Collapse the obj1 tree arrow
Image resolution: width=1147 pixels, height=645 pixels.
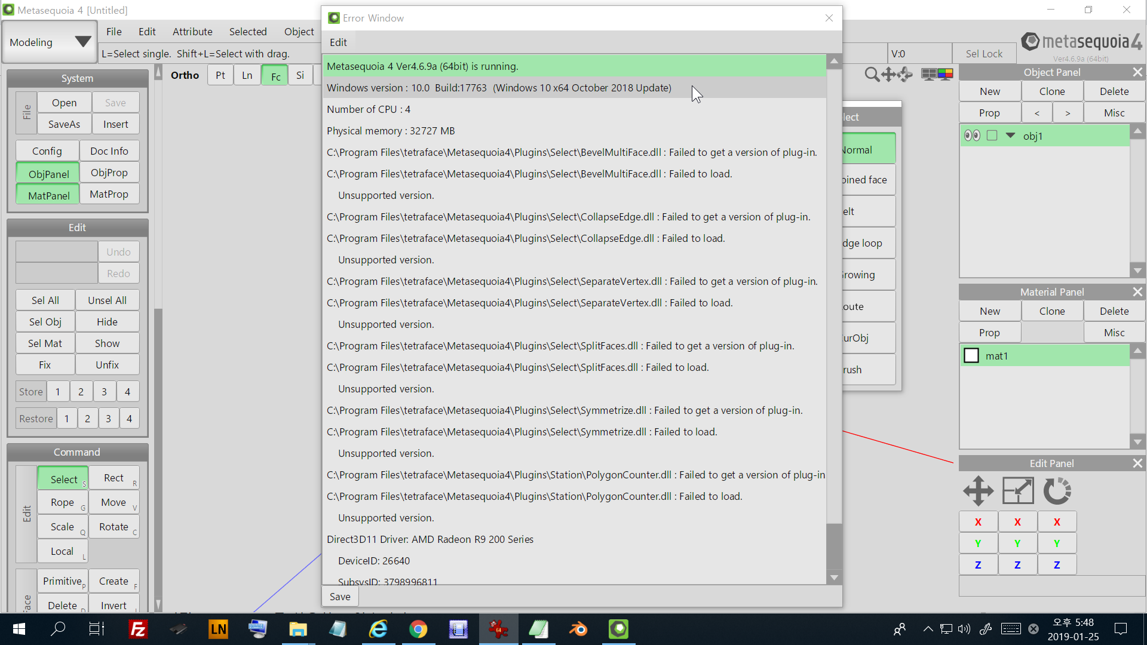click(x=1010, y=136)
